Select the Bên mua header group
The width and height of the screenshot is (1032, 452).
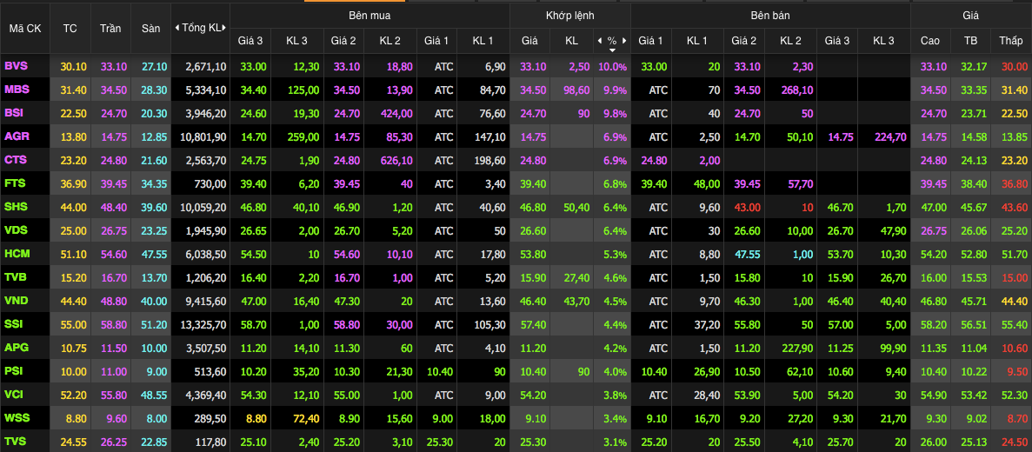pyautogui.click(x=370, y=17)
